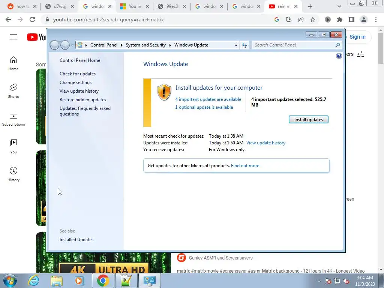Open a new Chrome tab
Screen dimensions: 384x288
click(310, 7)
